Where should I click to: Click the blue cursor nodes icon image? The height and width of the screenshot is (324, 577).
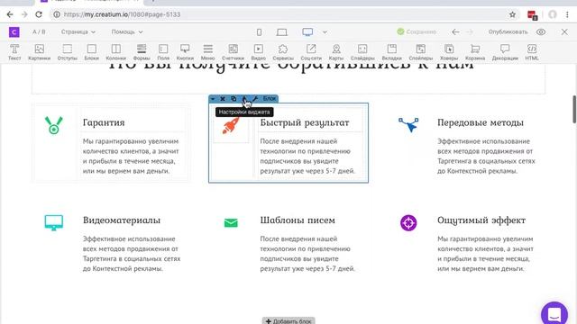(x=408, y=124)
